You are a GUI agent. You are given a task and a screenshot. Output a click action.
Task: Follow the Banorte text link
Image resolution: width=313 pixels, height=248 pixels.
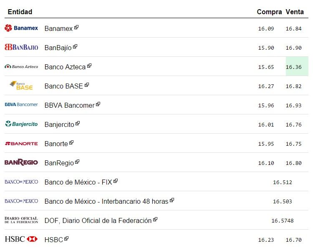[56, 144]
